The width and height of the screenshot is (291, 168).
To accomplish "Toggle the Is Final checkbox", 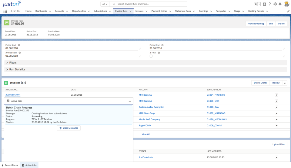I will tap(151, 56).
